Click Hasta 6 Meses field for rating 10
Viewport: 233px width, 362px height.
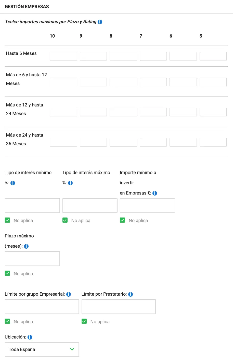coord(63,56)
